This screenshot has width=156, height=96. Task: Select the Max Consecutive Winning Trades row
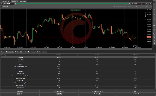coord(78,76)
